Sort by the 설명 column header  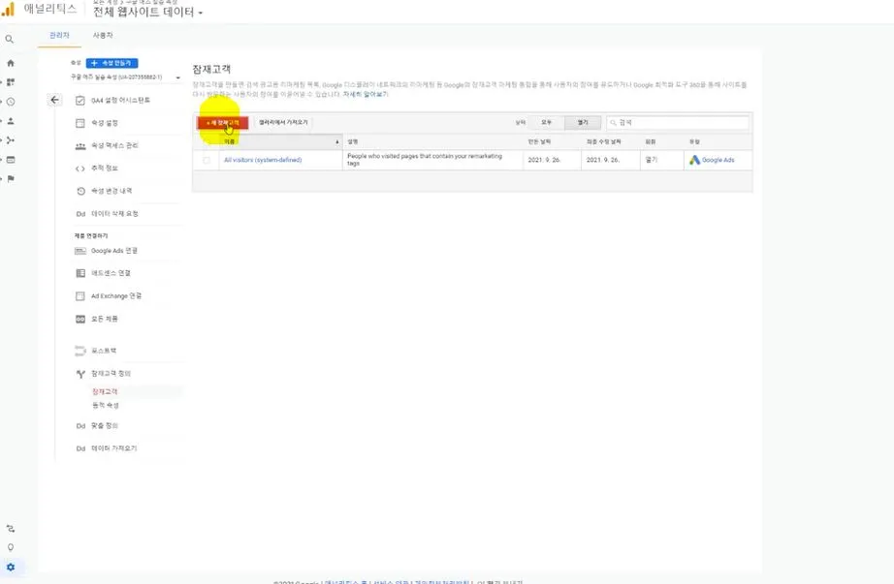432,141
